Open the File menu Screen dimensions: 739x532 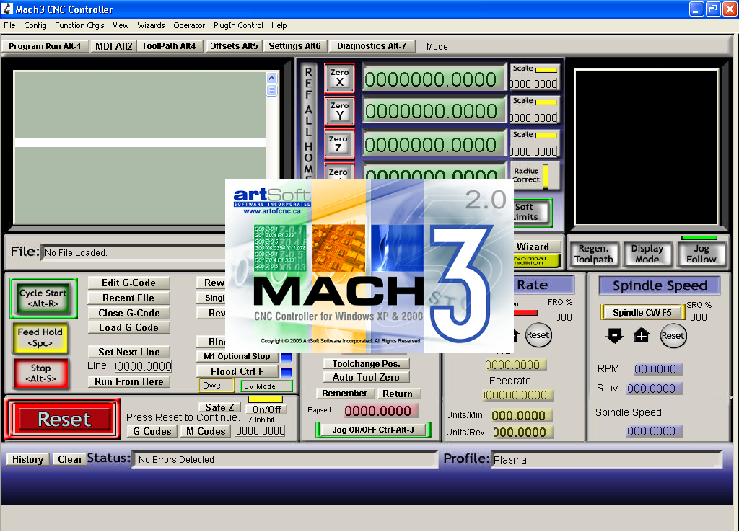pyautogui.click(x=9, y=25)
